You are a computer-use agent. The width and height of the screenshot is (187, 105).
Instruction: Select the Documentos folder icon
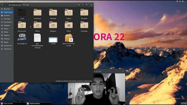(x=22, y=25)
